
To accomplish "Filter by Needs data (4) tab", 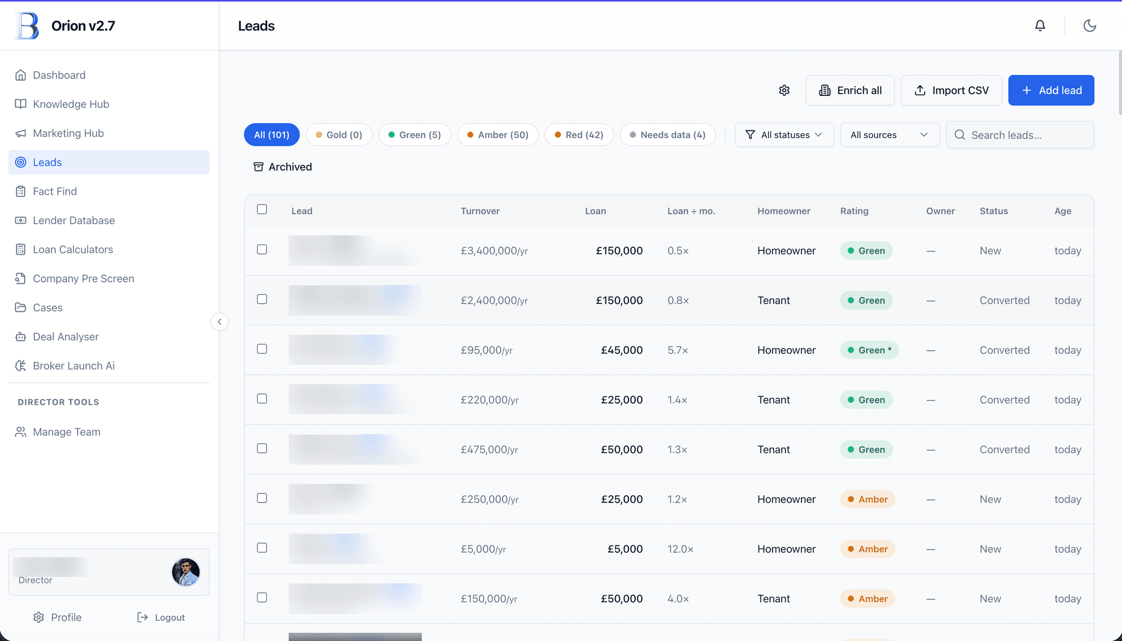I will pyautogui.click(x=668, y=135).
